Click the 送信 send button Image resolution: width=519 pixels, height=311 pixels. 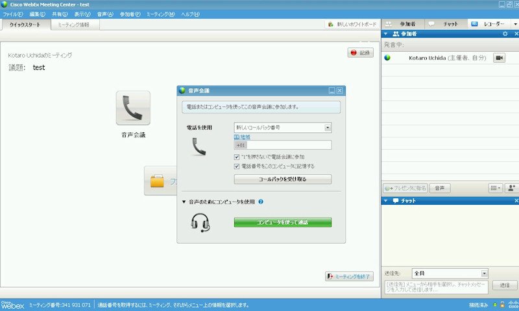point(505,285)
